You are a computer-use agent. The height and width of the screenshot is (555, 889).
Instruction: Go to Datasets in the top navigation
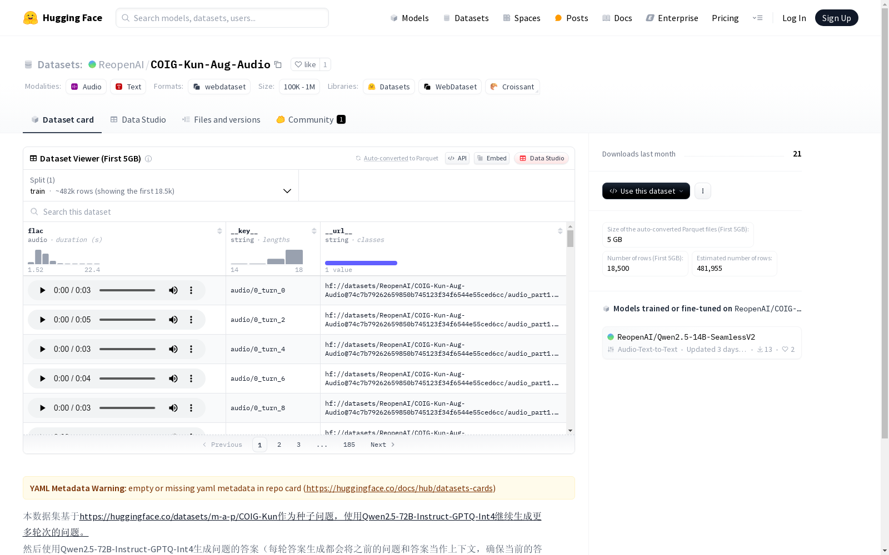click(466, 18)
